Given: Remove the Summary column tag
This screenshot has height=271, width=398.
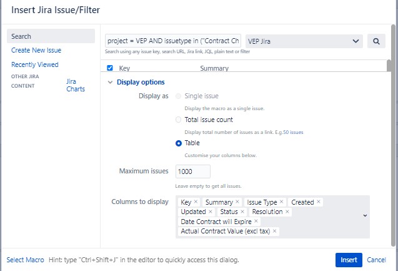Looking at the screenshot, I should click(x=237, y=202).
